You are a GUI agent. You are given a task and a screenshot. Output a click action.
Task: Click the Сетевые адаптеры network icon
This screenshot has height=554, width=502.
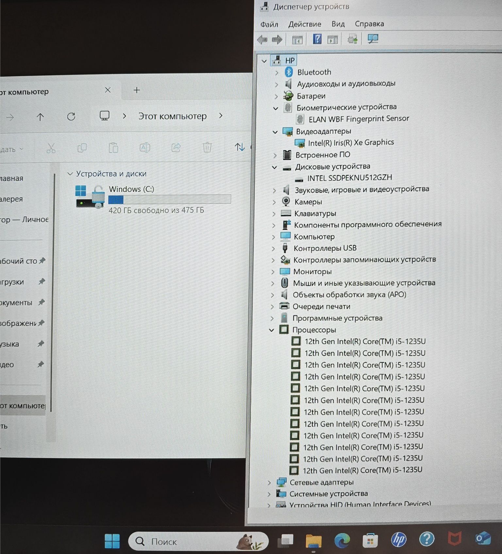pos(282,482)
